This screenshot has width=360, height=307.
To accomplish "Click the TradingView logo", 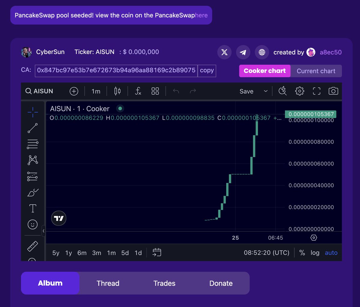I will (x=59, y=218).
